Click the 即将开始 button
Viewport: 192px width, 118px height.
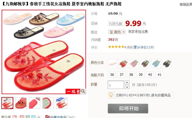pos(128,108)
